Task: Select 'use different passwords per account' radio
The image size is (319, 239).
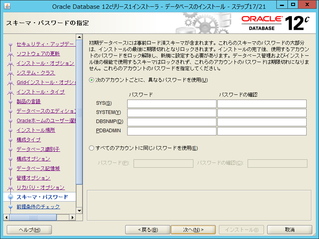Action: (x=92, y=80)
